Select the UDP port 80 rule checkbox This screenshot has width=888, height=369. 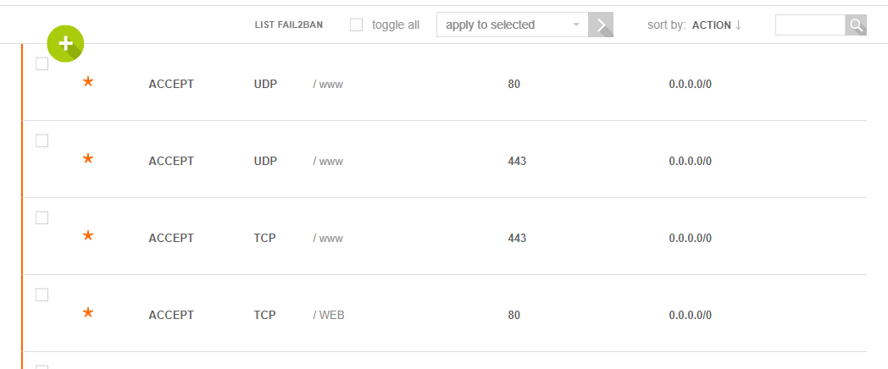(x=42, y=64)
